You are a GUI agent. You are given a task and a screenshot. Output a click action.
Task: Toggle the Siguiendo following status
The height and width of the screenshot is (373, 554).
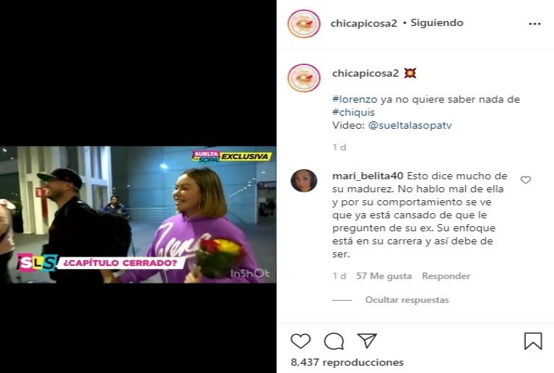(437, 23)
